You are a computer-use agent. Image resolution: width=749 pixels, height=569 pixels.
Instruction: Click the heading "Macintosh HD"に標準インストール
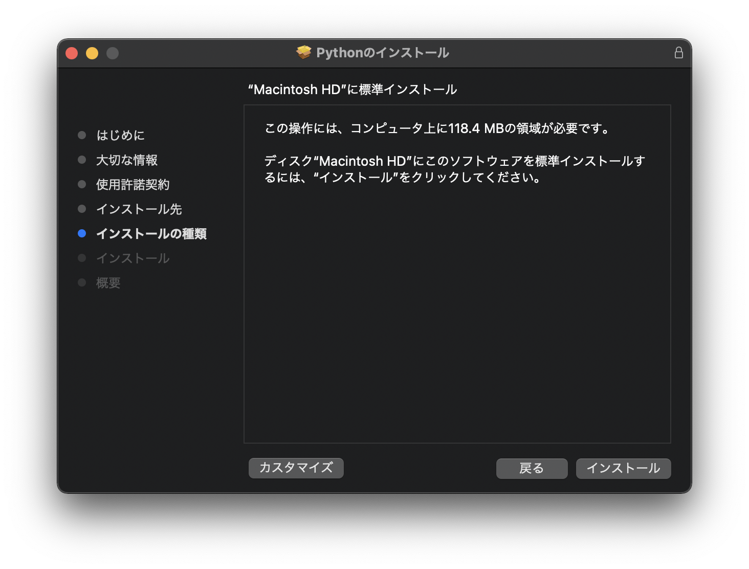click(x=353, y=90)
